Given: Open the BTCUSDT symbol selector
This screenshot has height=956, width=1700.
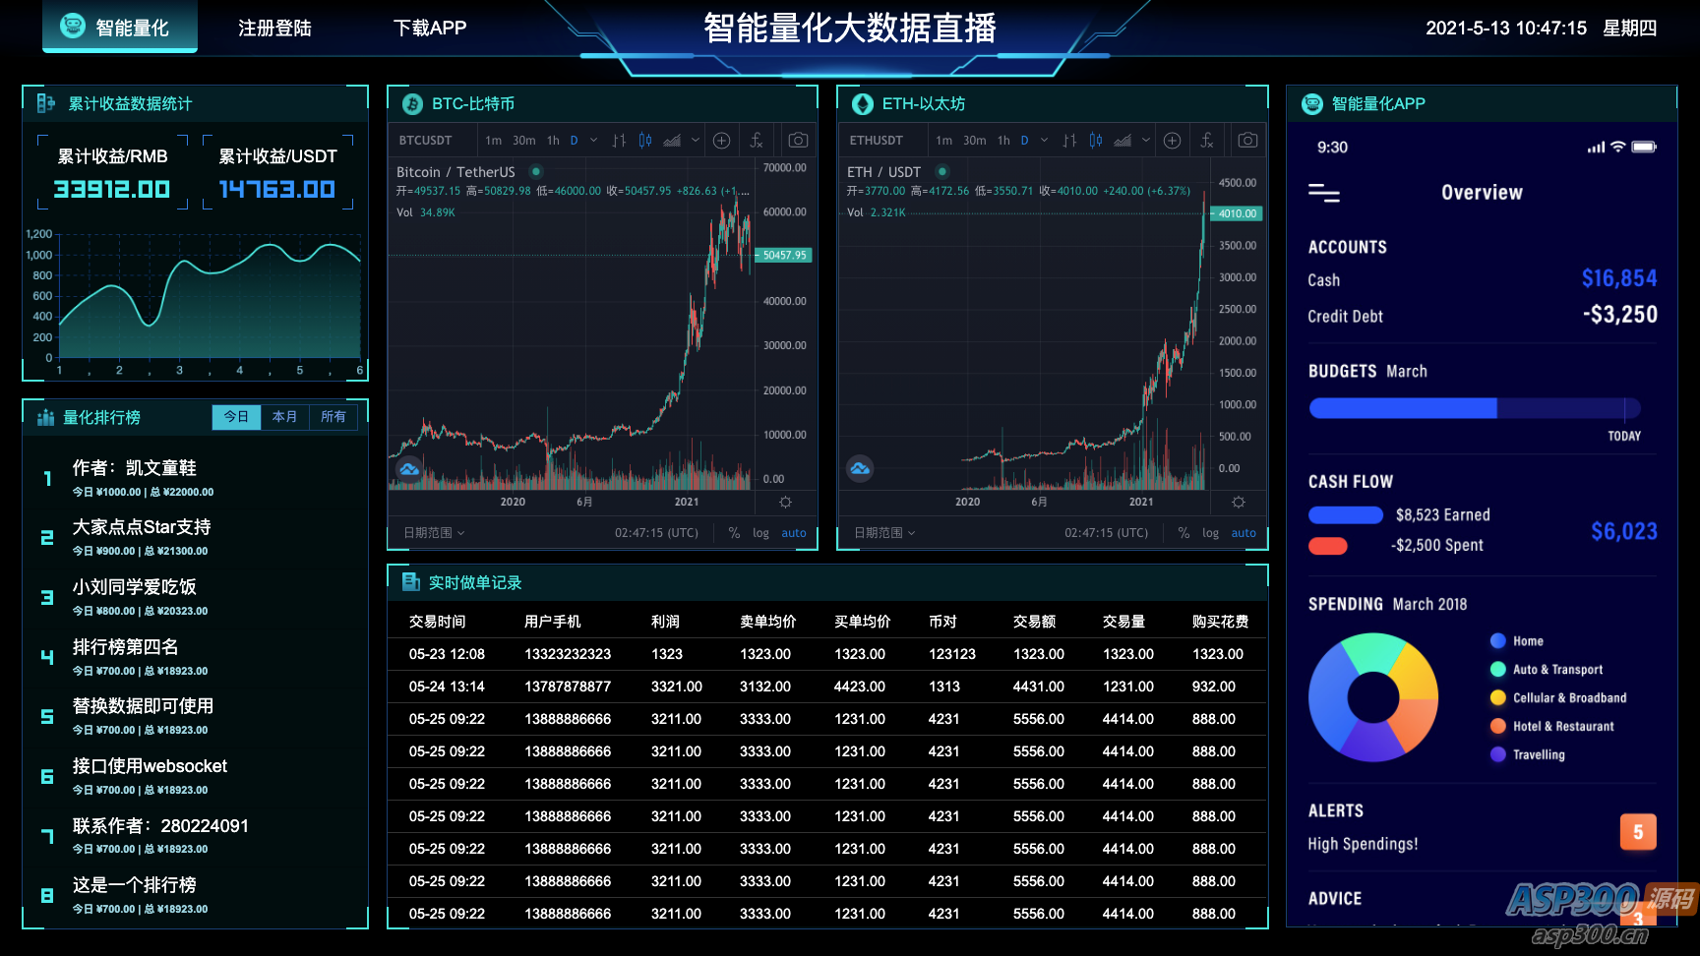Looking at the screenshot, I should click(x=425, y=141).
